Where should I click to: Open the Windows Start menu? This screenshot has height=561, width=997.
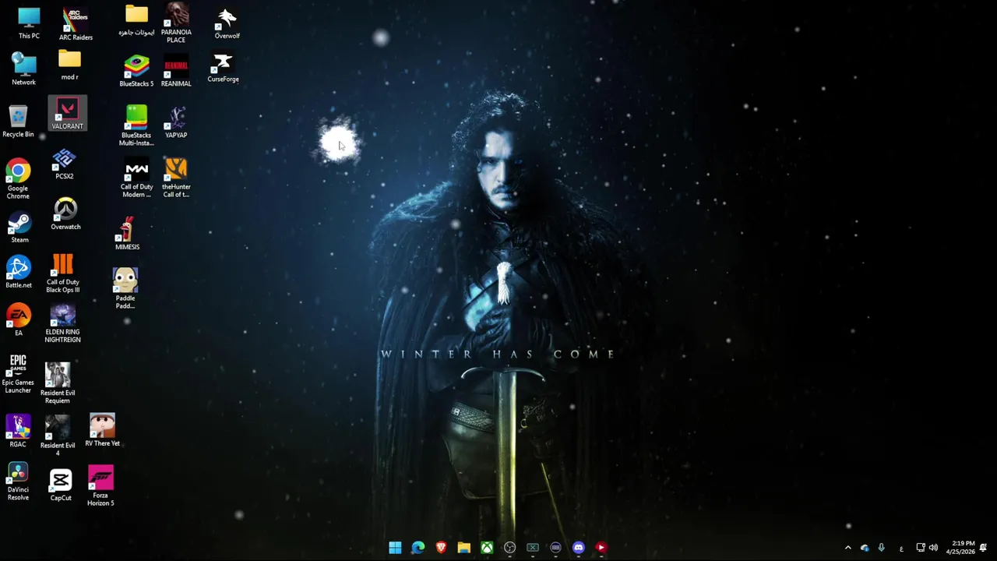click(395, 548)
